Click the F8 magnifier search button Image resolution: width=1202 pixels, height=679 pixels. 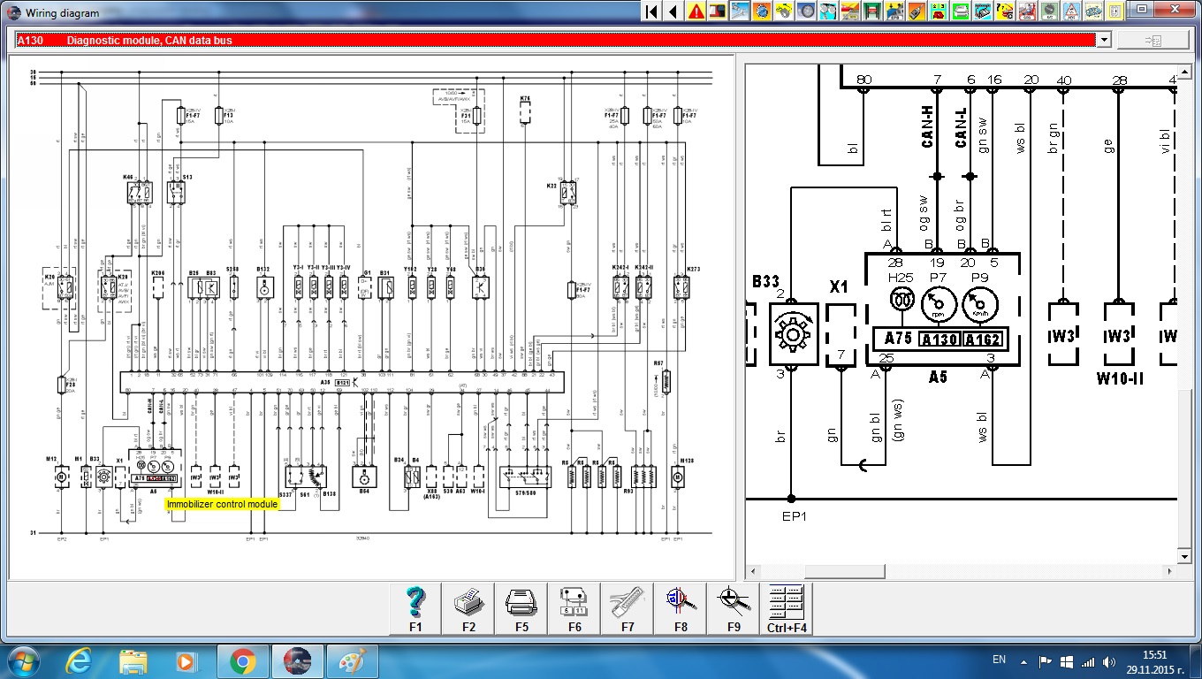tap(681, 608)
